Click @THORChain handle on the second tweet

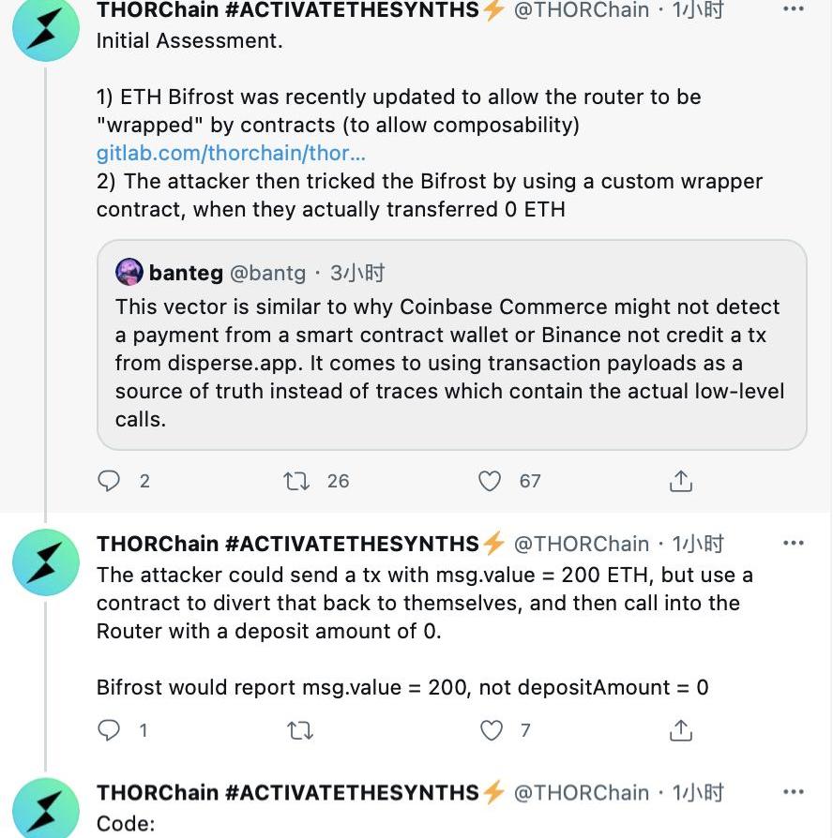tap(581, 544)
